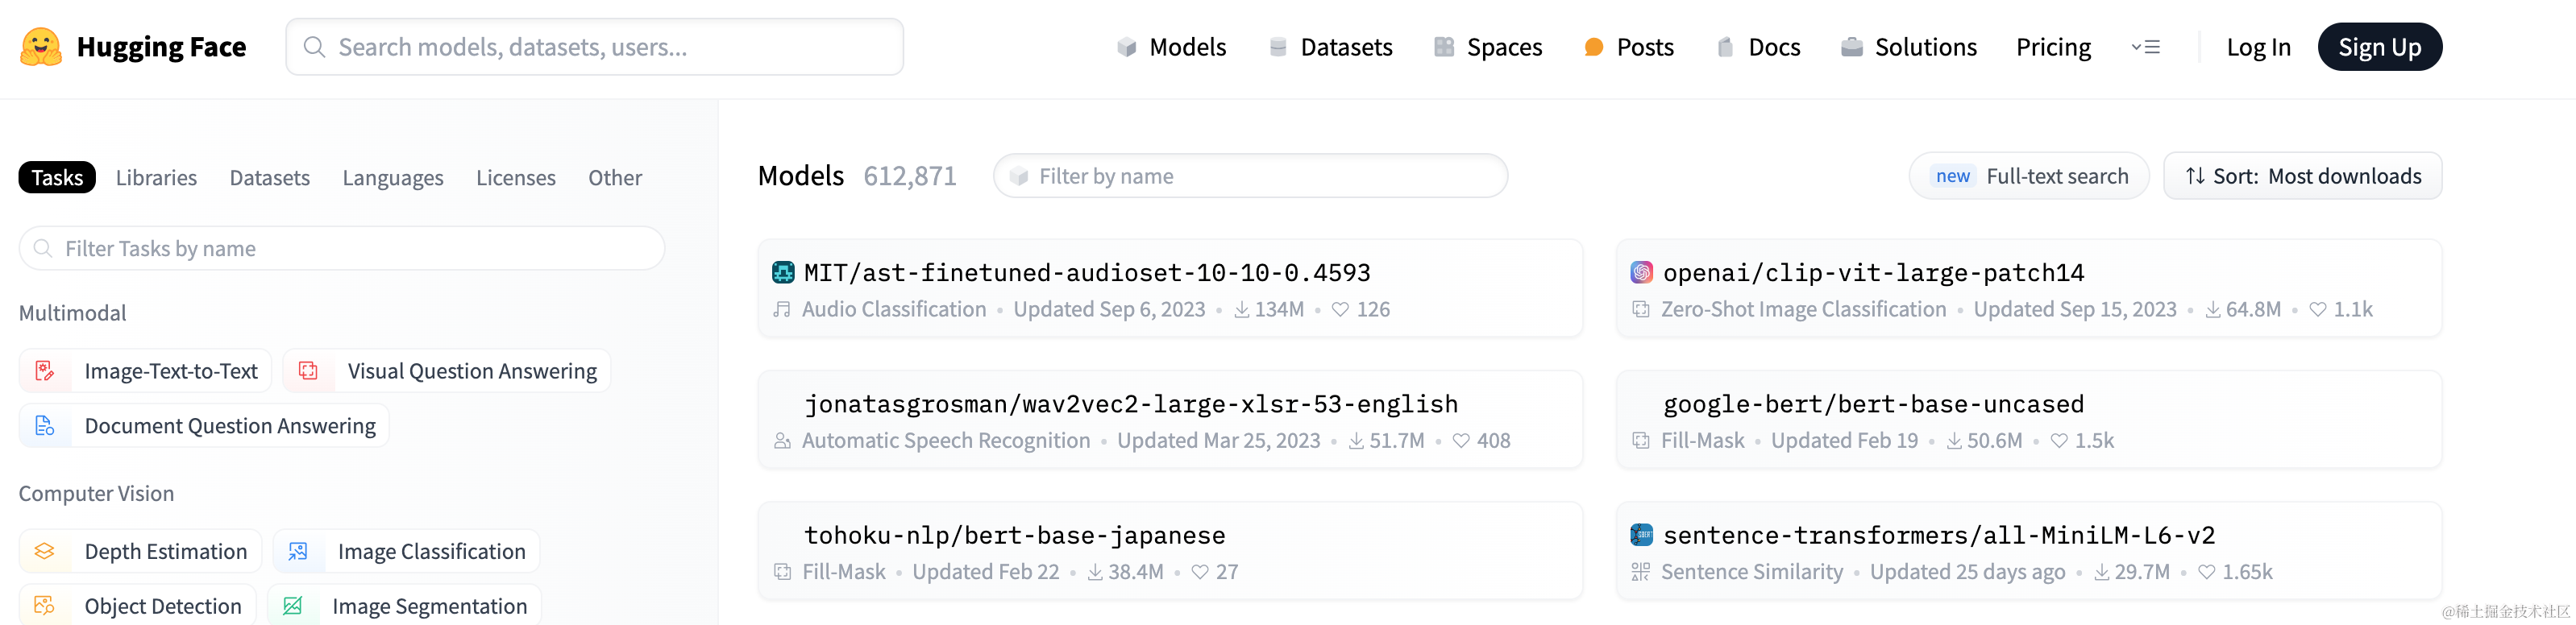Filter by Visual Question Answering task
This screenshot has height=625, width=2576.
click(447, 371)
